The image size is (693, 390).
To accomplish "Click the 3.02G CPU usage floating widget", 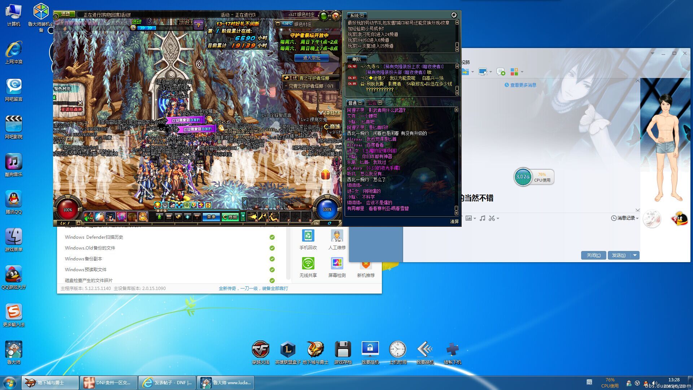I will coord(534,177).
